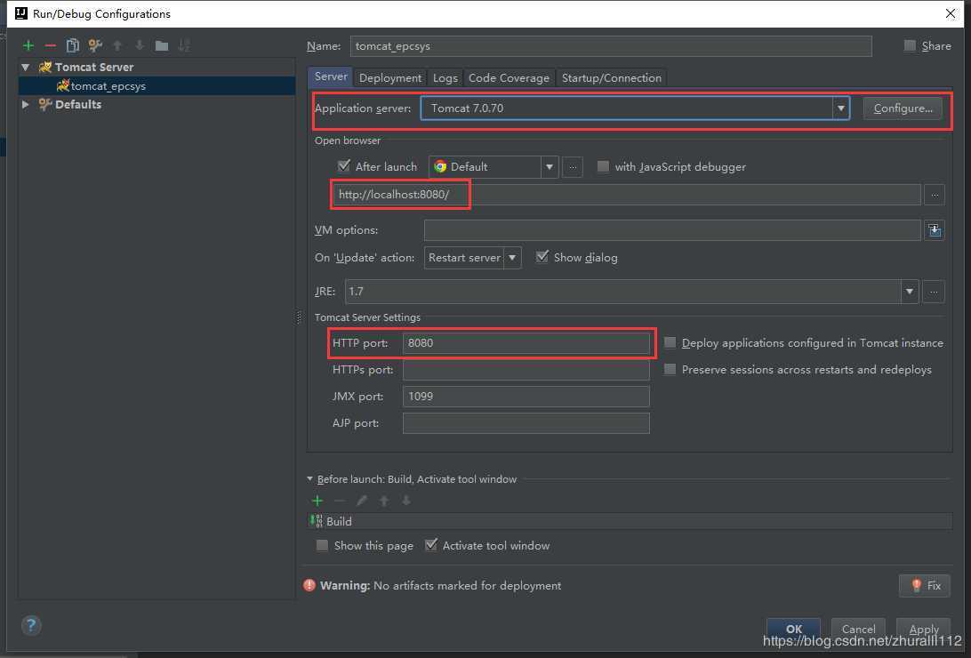Close the Run/Debug Configurations dialog
The width and height of the screenshot is (971, 658).
pyautogui.click(x=951, y=13)
